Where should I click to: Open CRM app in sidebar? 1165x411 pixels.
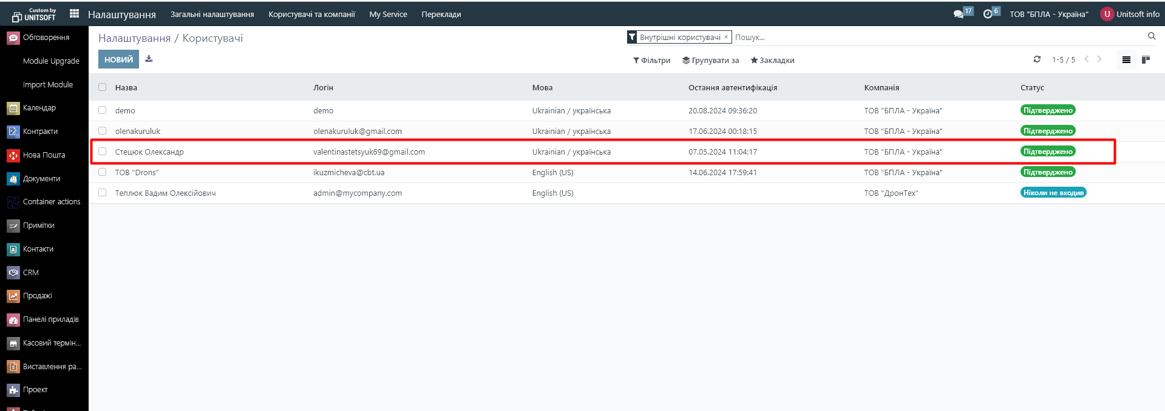pyautogui.click(x=30, y=273)
